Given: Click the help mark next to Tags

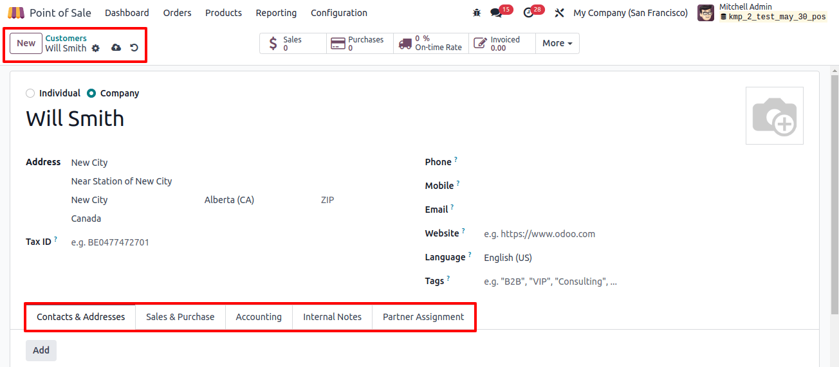Looking at the screenshot, I should click(448, 278).
